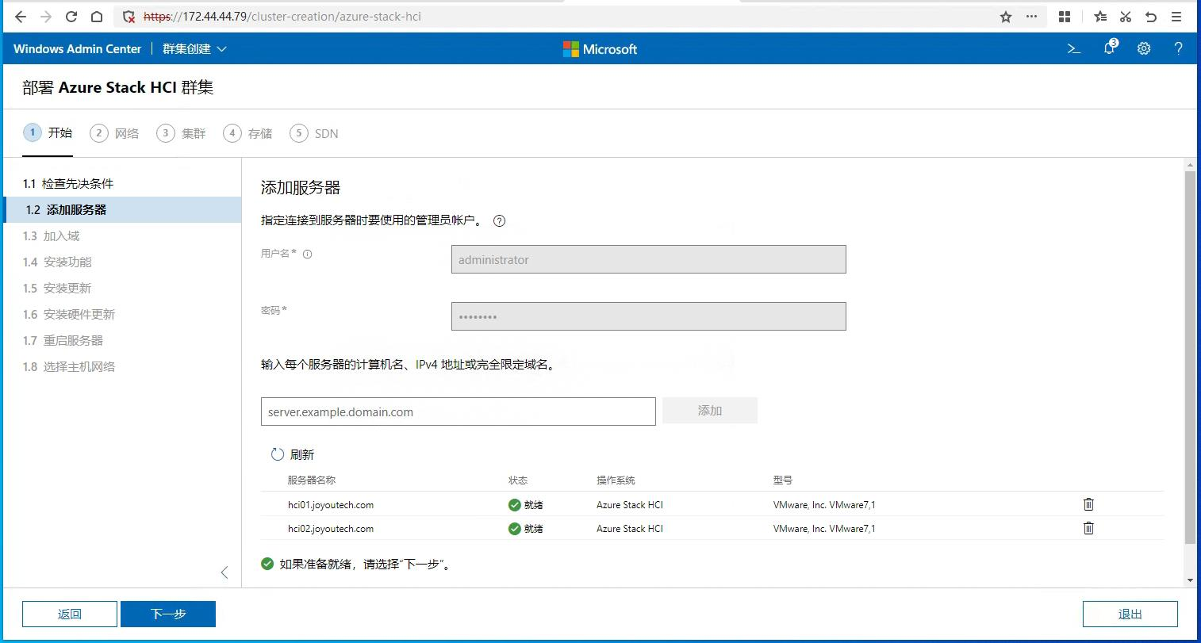Click the insecure connection shield icon
1201x643 pixels.
click(x=129, y=17)
